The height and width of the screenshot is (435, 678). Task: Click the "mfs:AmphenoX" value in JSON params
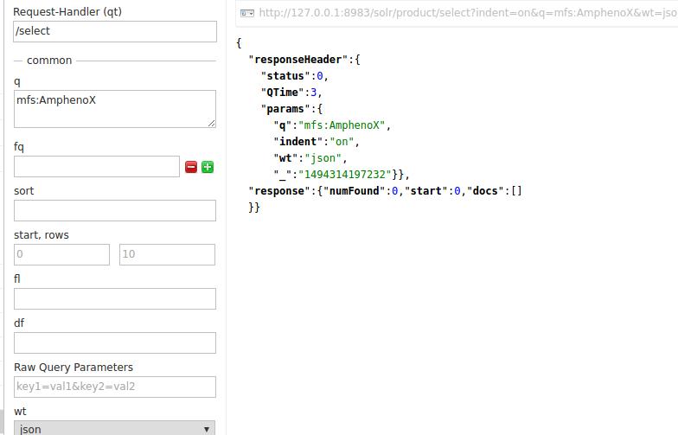coord(342,125)
